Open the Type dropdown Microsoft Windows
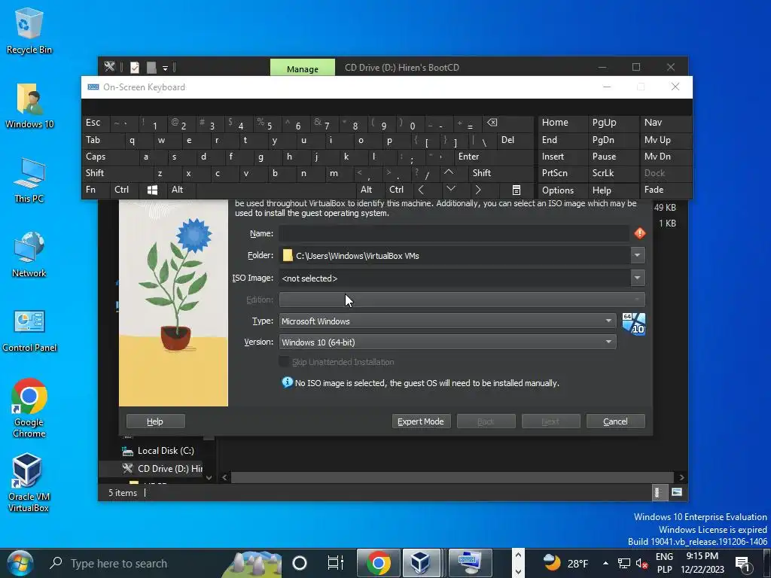771x578 pixels. click(447, 321)
